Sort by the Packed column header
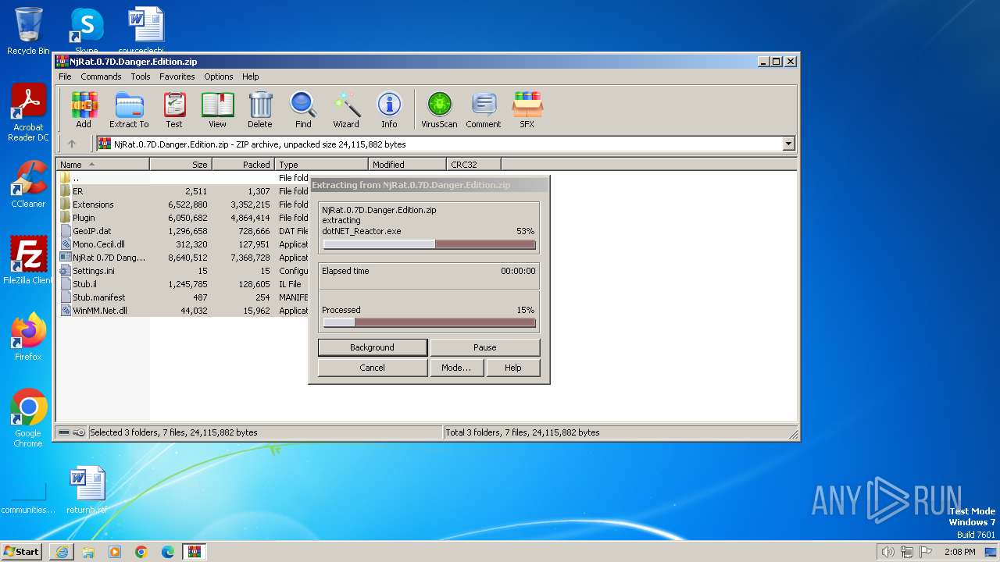Viewport: 1000px width, 562px height. pos(243,165)
